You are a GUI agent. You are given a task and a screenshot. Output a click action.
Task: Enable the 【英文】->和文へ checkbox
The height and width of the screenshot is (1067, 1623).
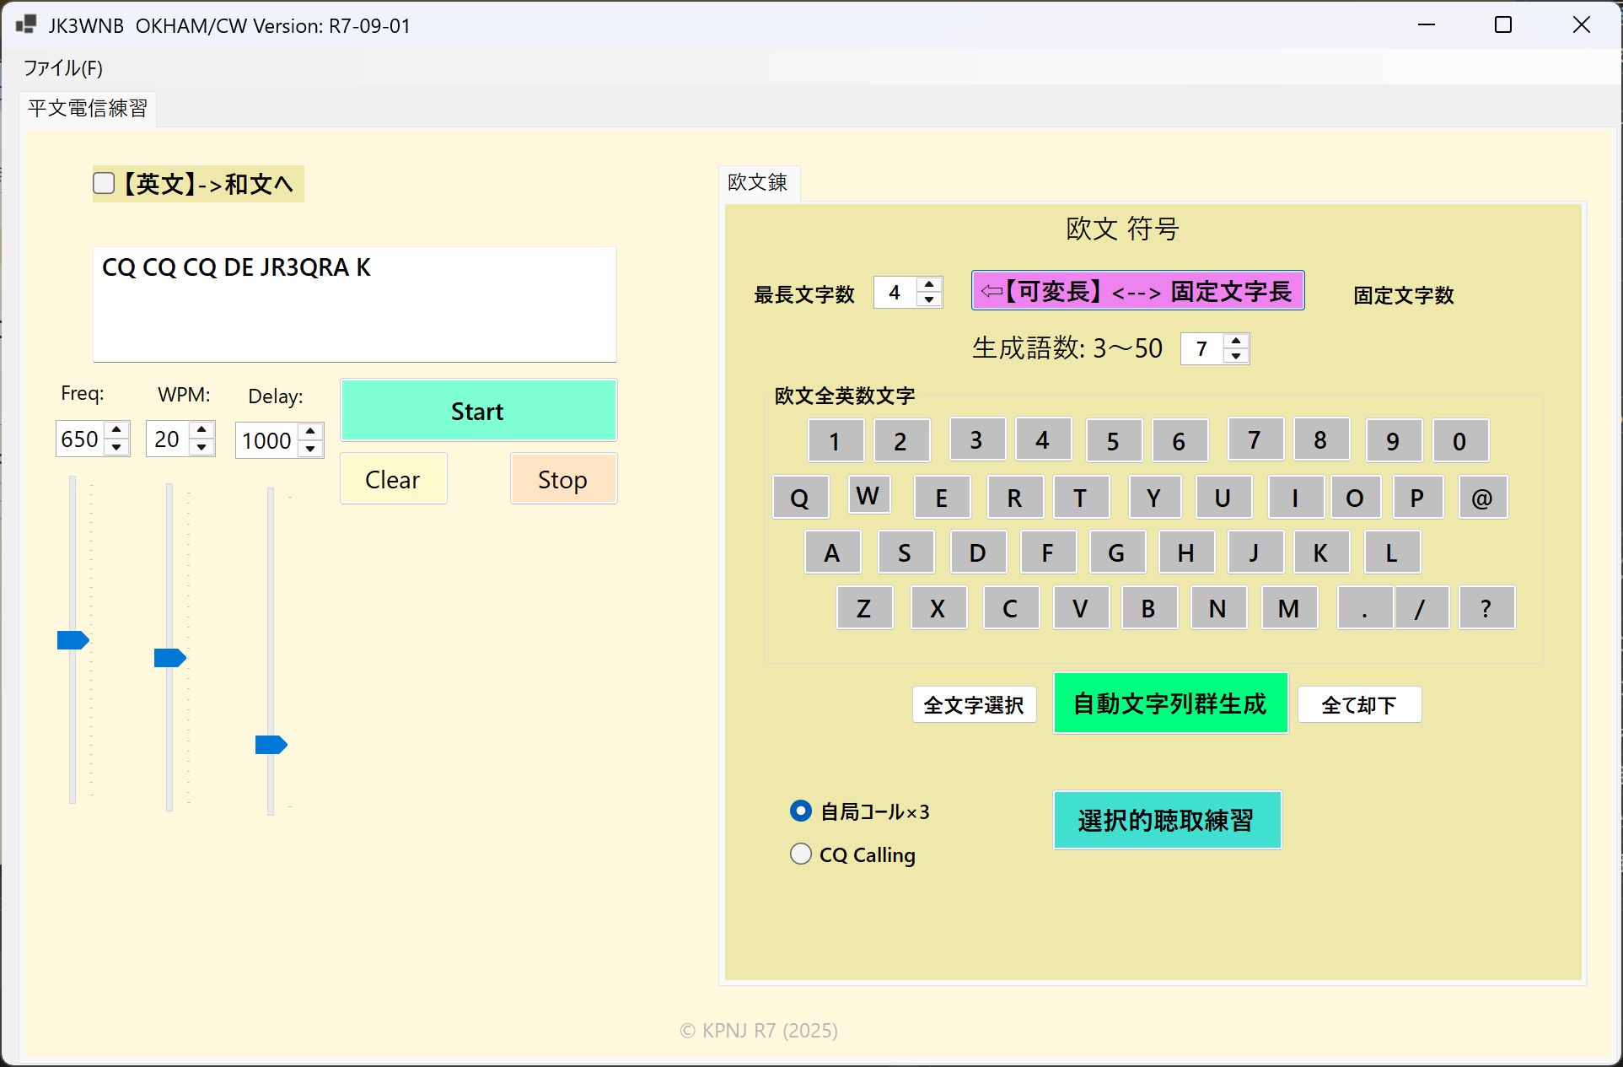coord(104,184)
